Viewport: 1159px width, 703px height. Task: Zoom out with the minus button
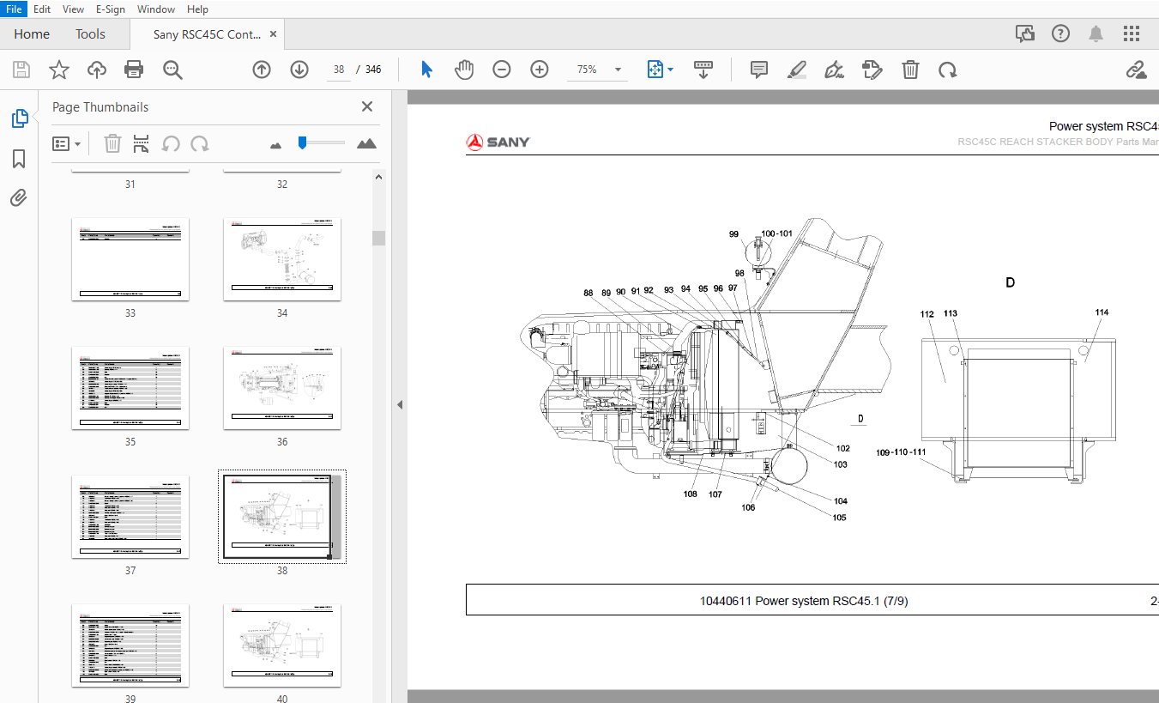click(502, 70)
